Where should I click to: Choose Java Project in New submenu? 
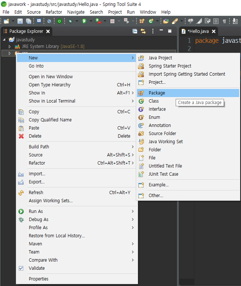pyautogui.click(x=188, y=58)
